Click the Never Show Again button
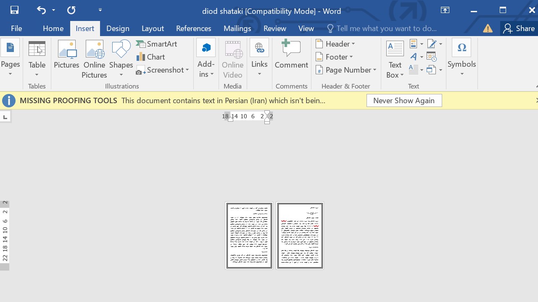The image size is (538, 302). click(x=404, y=101)
